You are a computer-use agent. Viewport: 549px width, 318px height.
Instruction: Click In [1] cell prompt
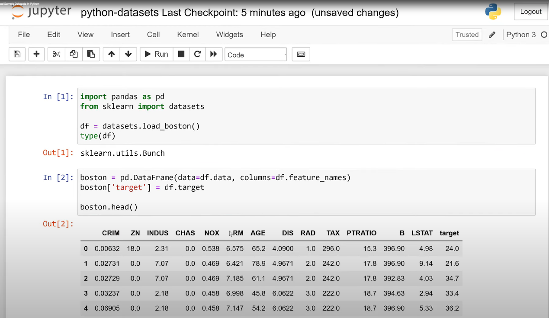(58, 96)
